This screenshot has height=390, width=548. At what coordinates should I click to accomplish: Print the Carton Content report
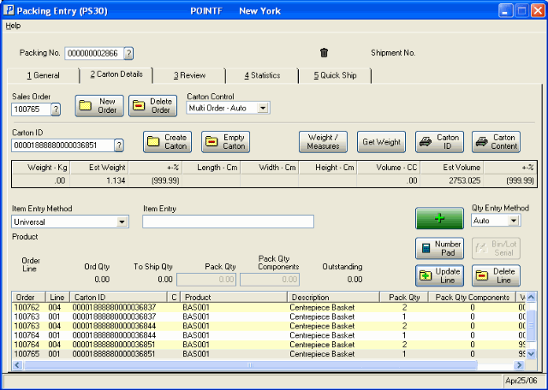pyautogui.click(x=496, y=142)
